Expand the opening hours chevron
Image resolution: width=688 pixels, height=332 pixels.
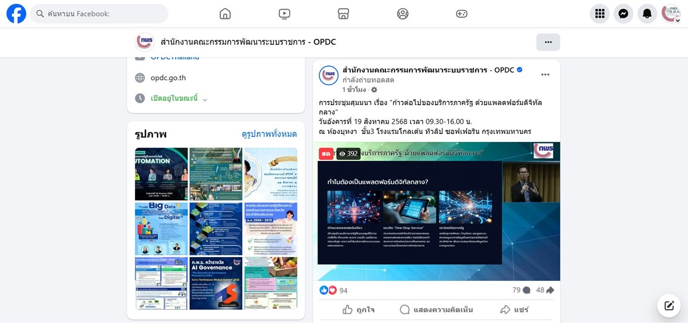205,99
